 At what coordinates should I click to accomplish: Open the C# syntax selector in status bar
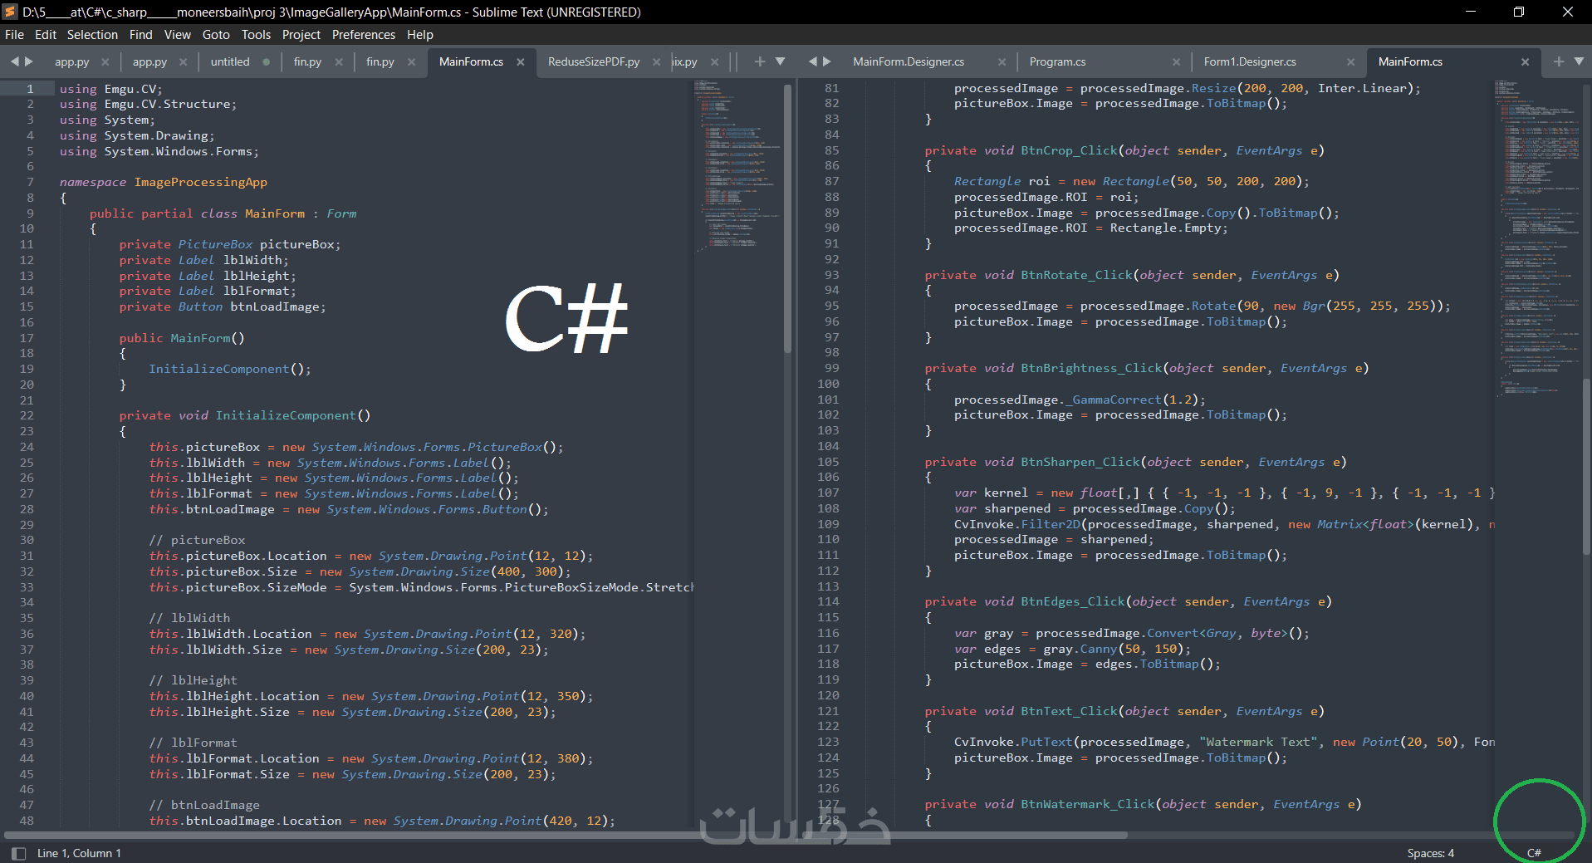1534,853
